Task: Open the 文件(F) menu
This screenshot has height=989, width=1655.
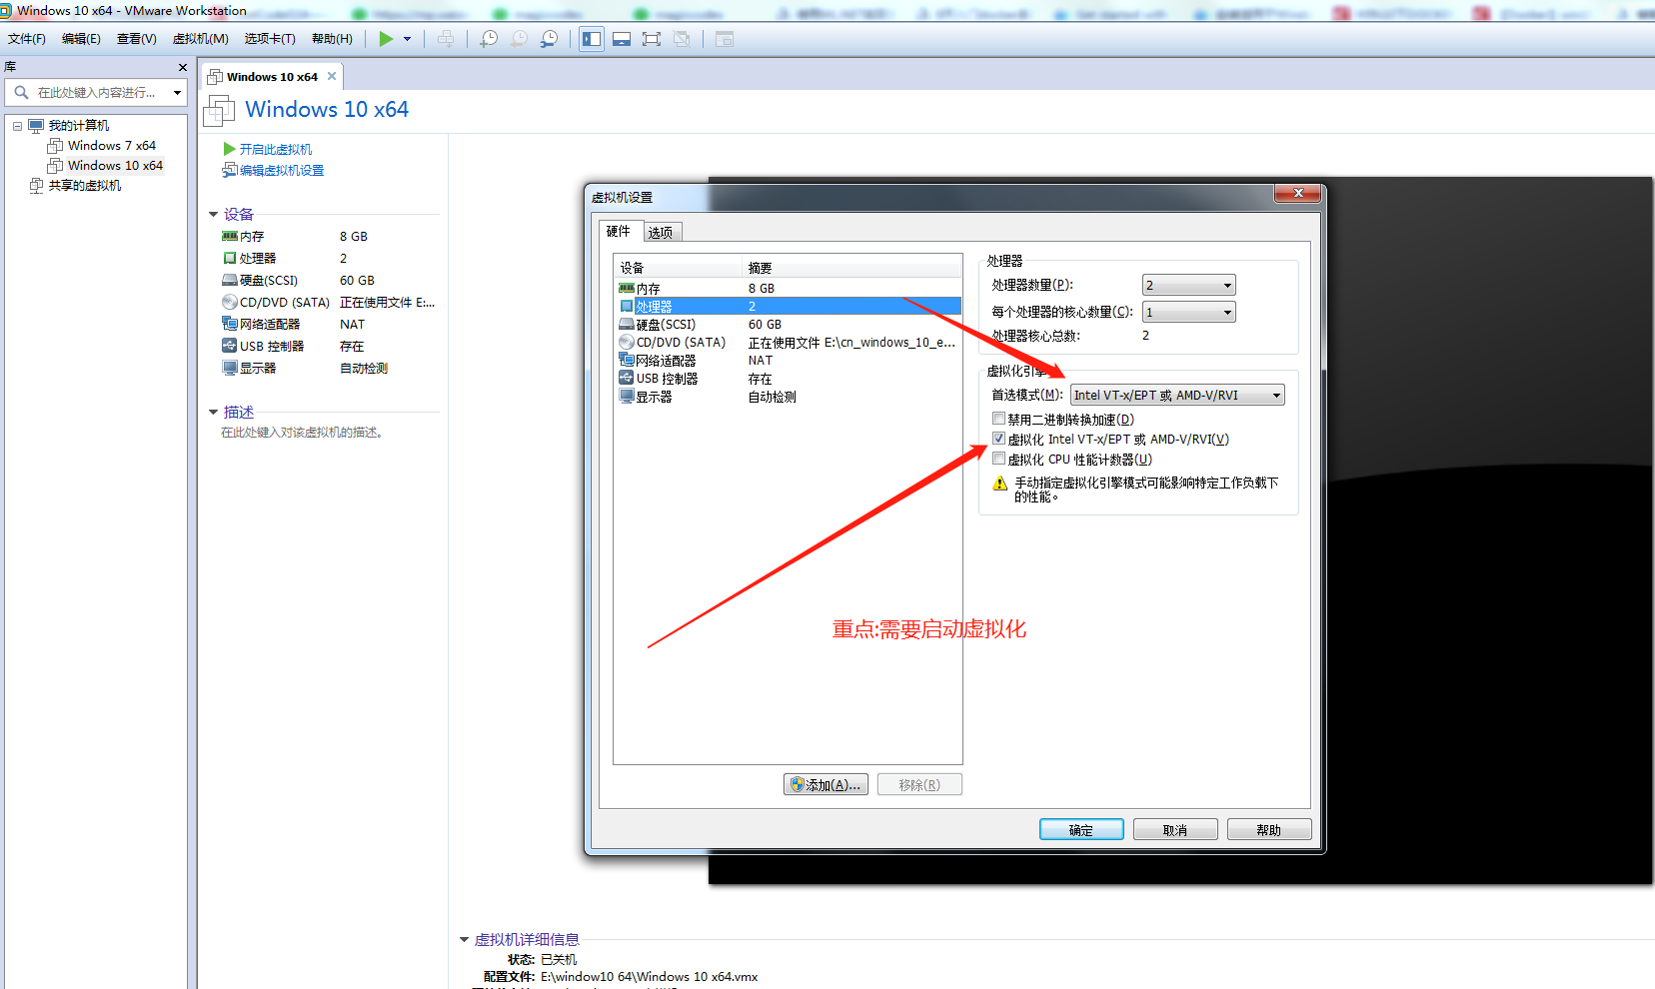Action: click(x=27, y=39)
